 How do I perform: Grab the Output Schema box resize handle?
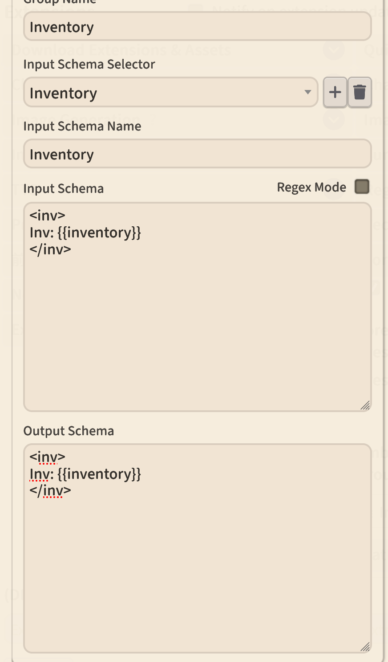pyautogui.click(x=365, y=646)
